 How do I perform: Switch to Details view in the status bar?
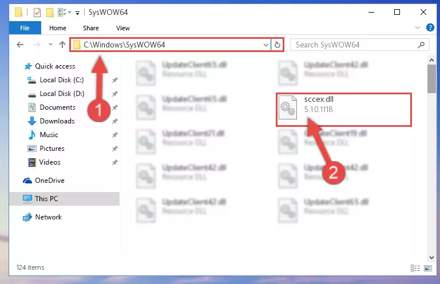tap(415, 269)
